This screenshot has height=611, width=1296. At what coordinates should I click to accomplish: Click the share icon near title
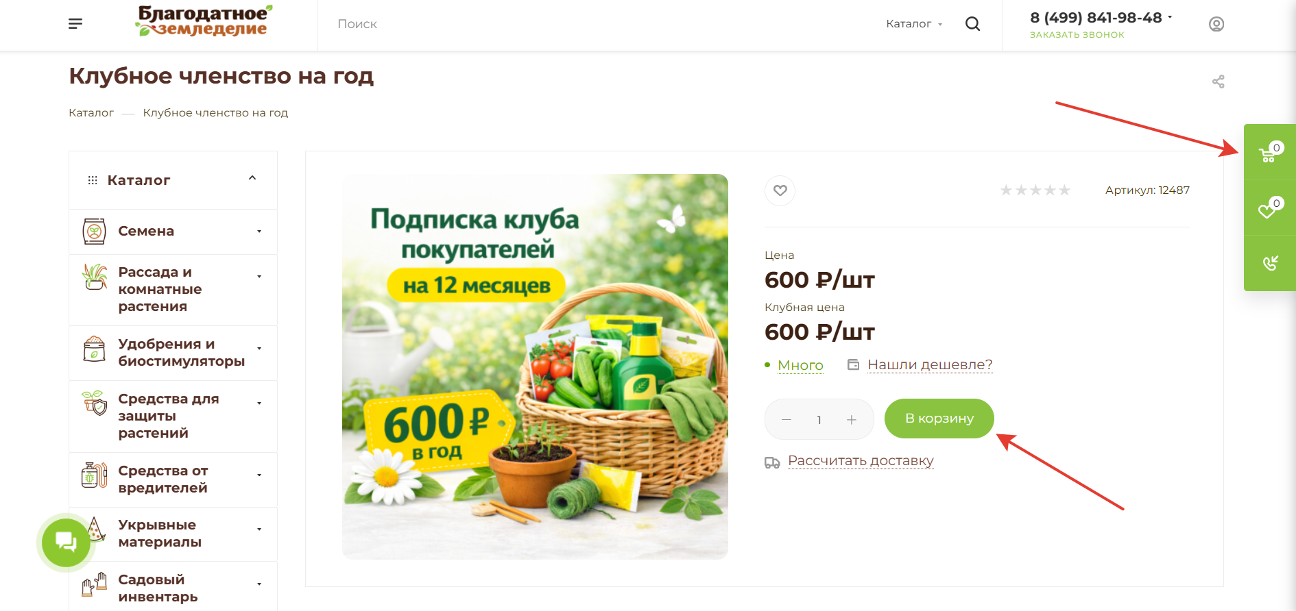pyautogui.click(x=1218, y=82)
